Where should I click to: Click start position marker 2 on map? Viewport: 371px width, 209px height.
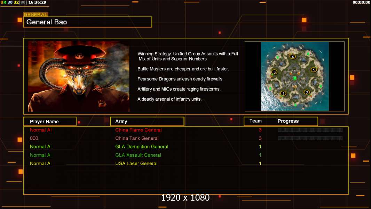tap(307, 92)
